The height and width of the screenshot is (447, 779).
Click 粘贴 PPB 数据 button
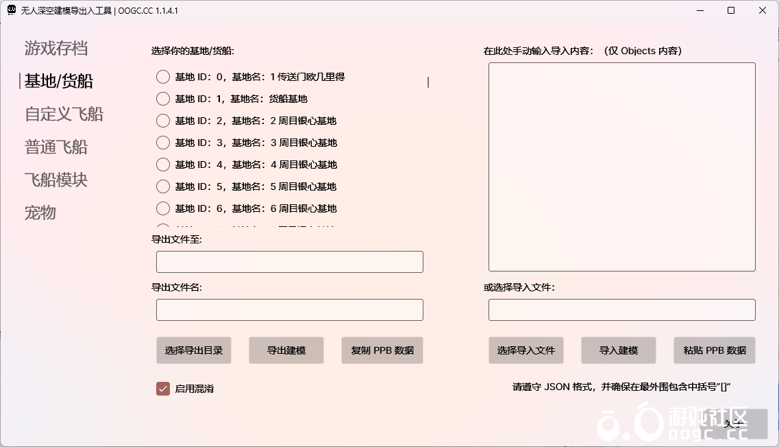(x=715, y=350)
